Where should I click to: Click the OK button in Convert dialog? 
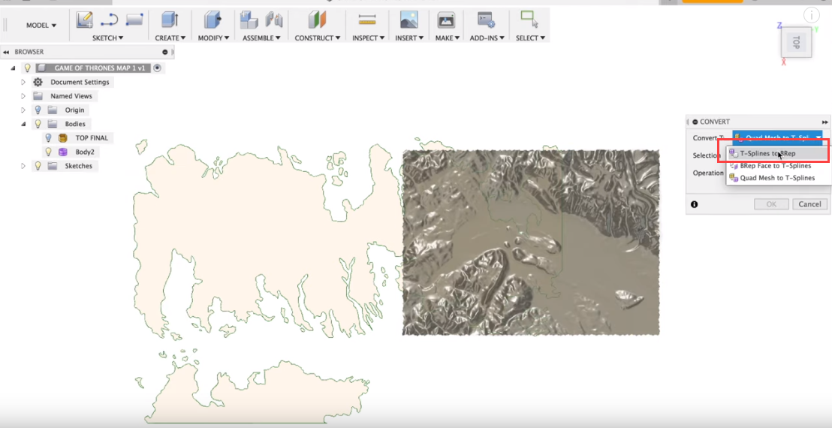tap(771, 204)
